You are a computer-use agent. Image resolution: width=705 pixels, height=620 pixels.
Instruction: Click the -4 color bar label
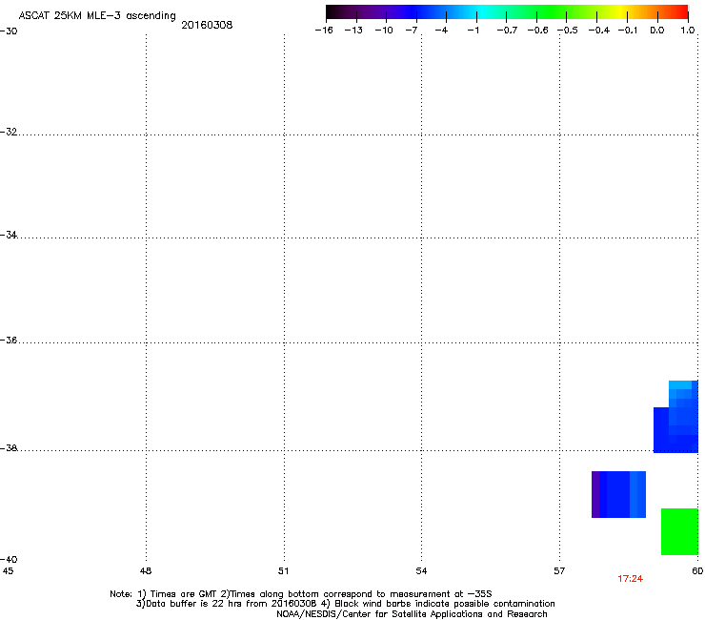(x=441, y=31)
